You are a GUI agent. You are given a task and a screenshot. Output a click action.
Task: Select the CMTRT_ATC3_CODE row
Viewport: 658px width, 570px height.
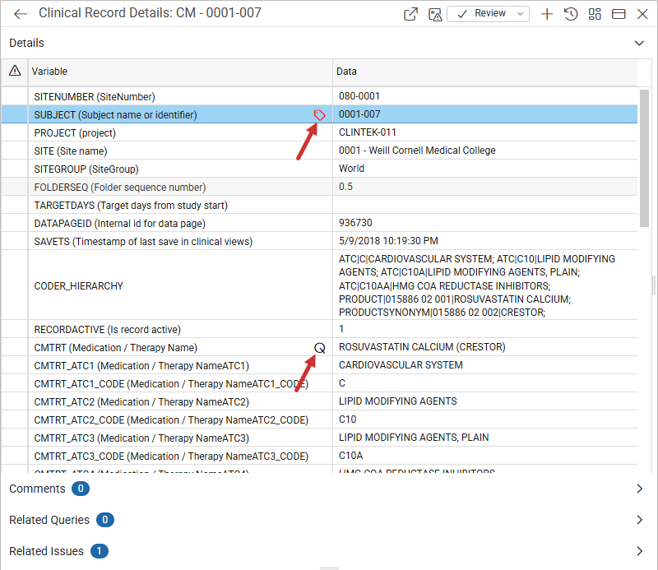[319, 456]
